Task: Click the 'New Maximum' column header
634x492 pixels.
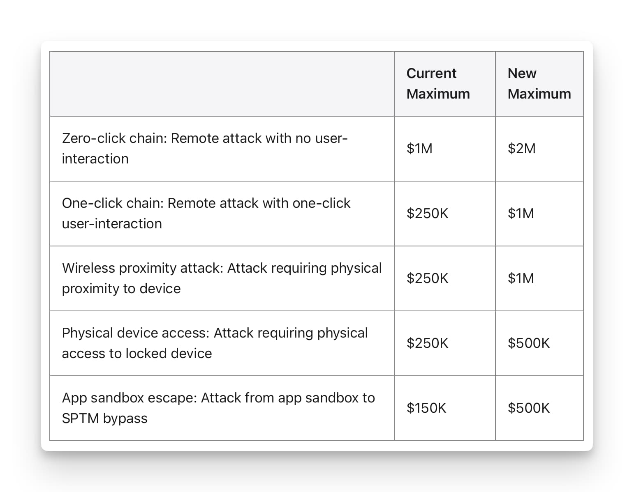Action: (539, 83)
